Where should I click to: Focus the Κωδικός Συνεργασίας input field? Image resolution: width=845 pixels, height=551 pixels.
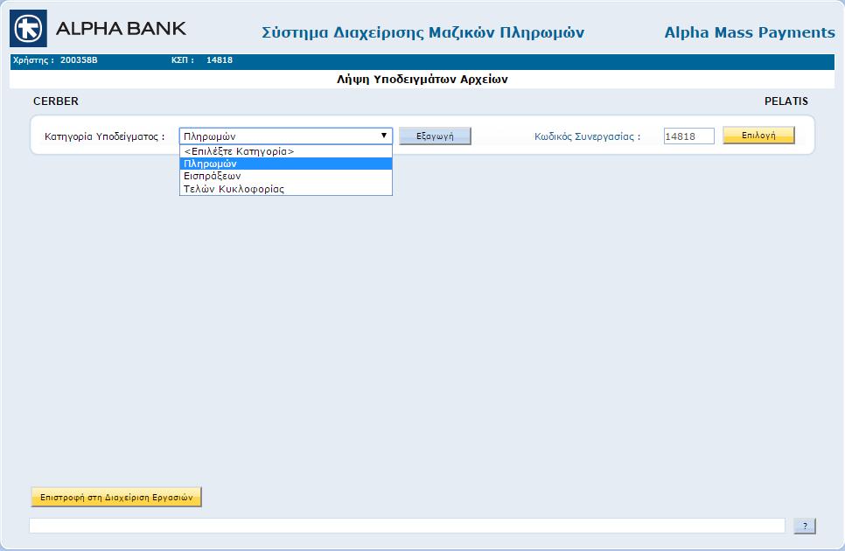coord(688,136)
